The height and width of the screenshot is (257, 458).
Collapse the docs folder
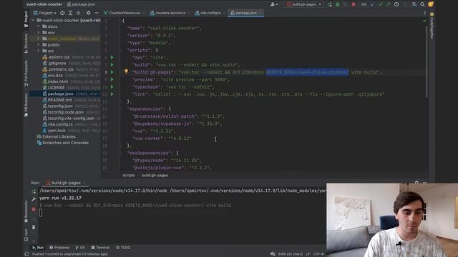coord(38,26)
